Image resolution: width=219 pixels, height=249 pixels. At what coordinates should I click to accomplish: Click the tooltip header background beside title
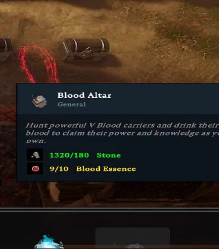point(165,99)
